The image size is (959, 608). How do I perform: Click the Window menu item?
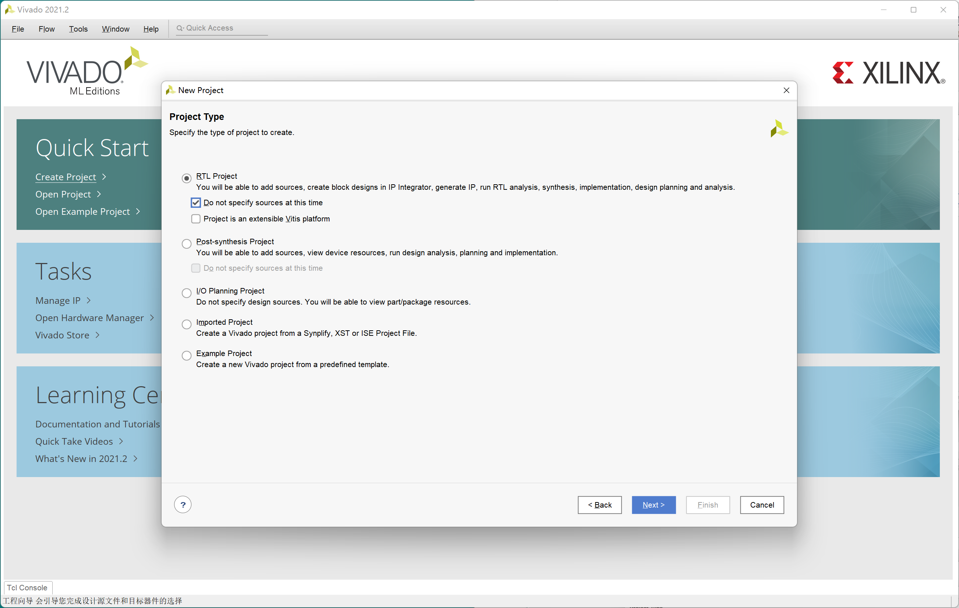pos(114,28)
